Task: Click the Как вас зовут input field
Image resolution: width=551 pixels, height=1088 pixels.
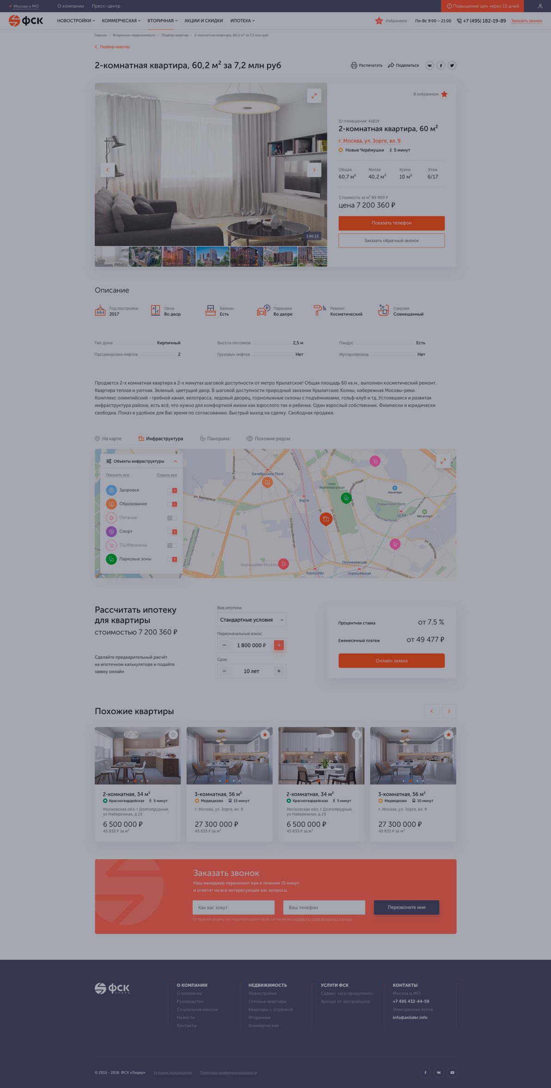Action: pos(233,907)
